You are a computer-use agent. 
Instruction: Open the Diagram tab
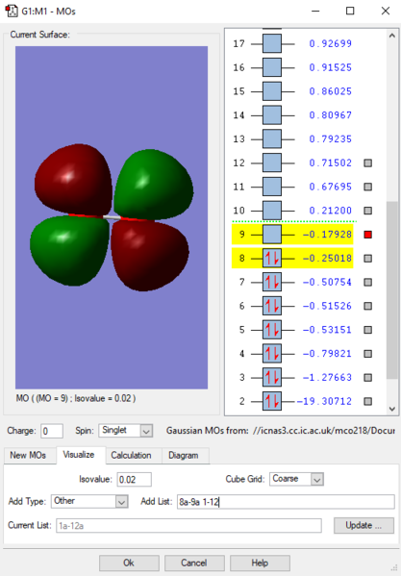tap(184, 456)
